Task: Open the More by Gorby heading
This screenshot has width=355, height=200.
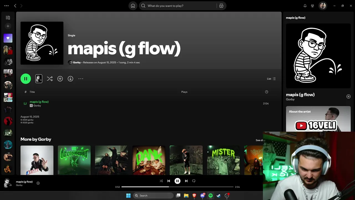Action: pyautogui.click(x=36, y=139)
